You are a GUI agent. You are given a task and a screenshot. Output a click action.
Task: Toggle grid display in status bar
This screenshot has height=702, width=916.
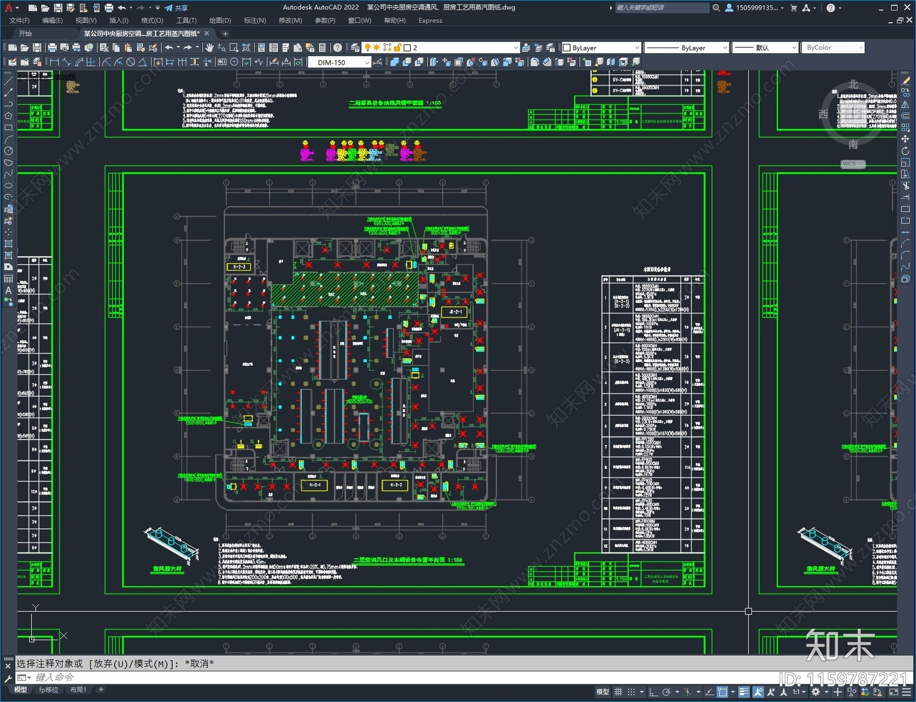618,692
